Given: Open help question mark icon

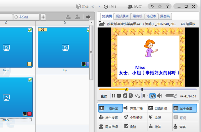Looking at the screenshot, I should click(x=167, y=6).
